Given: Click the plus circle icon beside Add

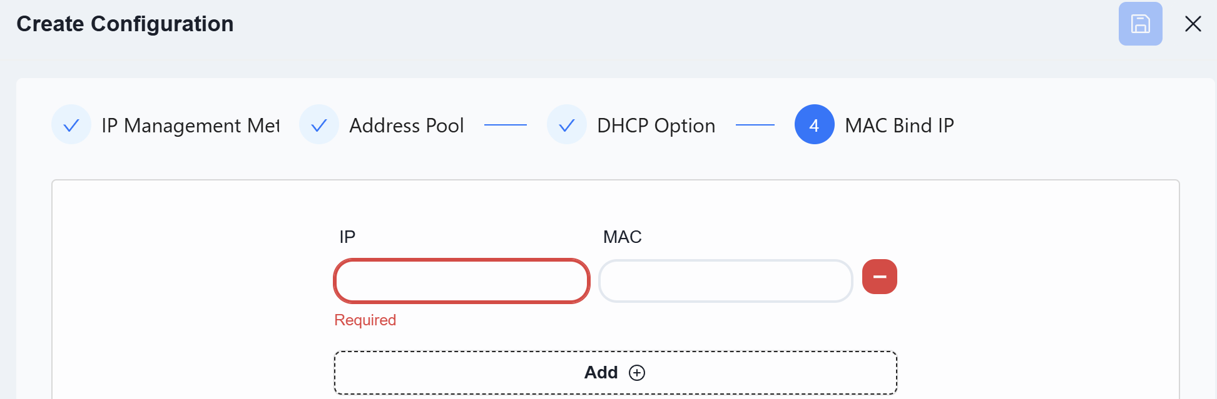Looking at the screenshot, I should (637, 373).
